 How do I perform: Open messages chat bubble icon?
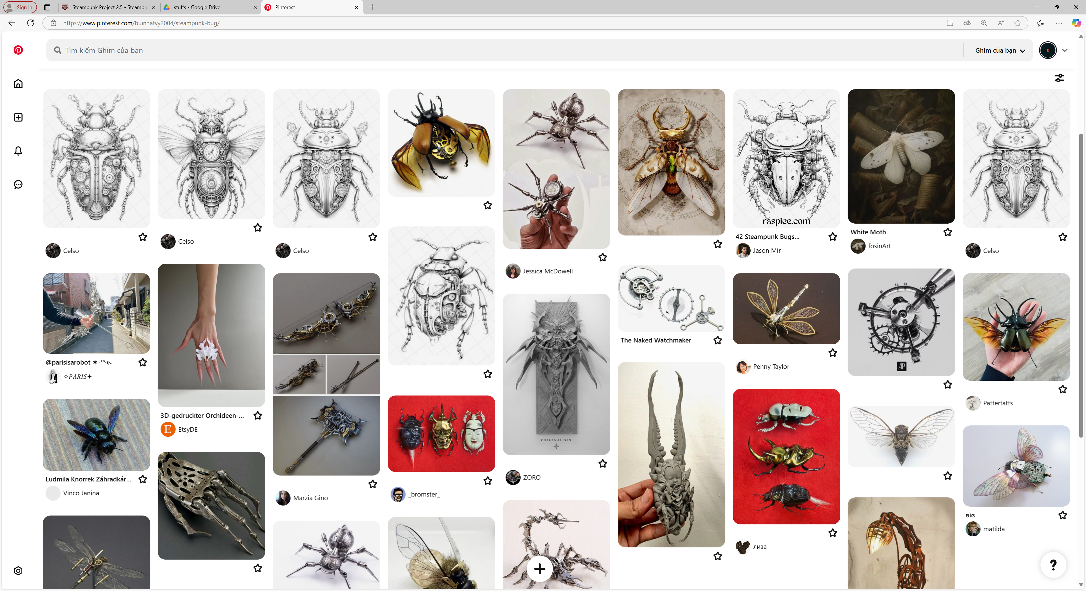[18, 184]
